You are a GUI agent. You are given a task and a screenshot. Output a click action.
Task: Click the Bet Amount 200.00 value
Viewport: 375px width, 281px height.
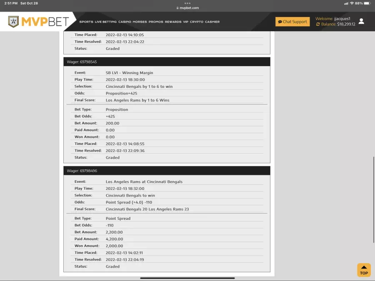(112, 123)
